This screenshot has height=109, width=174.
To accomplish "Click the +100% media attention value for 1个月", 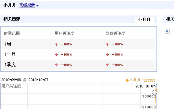I will [x=117, y=55].
